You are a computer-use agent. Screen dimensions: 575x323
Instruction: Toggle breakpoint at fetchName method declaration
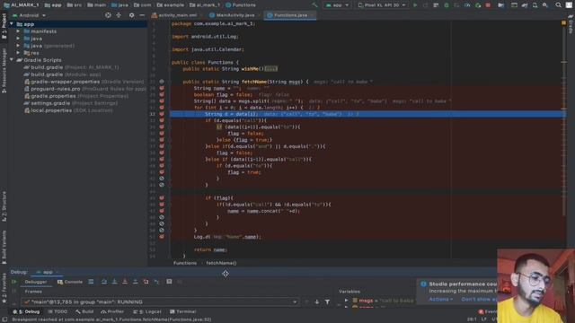(x=162, y=82)
